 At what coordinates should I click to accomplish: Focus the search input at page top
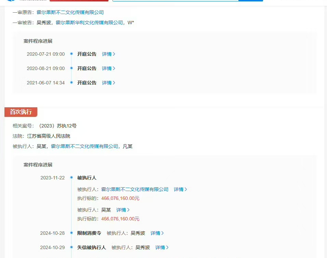[175, 1]
